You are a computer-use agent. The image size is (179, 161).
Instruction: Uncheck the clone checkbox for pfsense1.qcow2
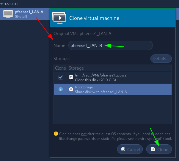click(x=61, y=77)
